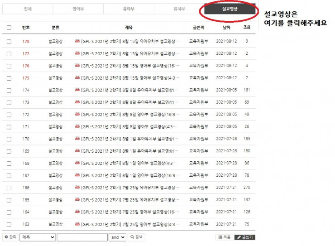The height and width of the screenshot is (246, 335).
Task: Click the video icon on post 163
Action: pos(77,224)
